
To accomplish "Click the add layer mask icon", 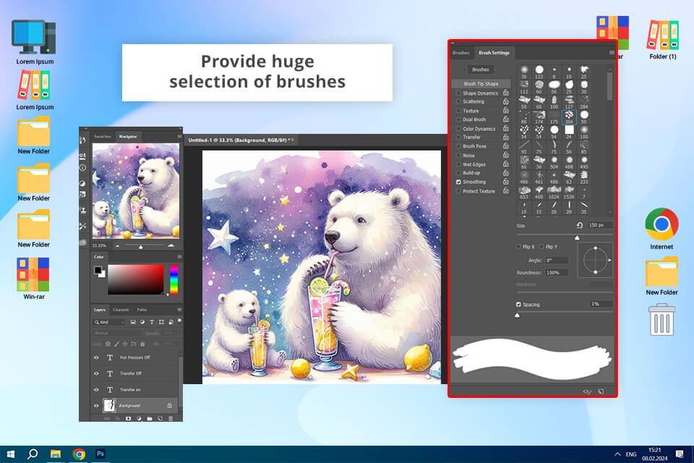I will [x=129, y=418].
